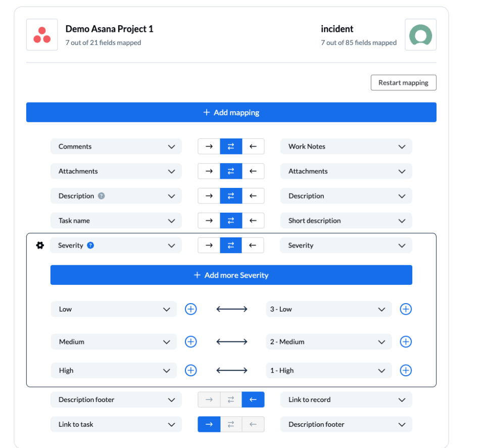Viewport: 485px width, 448px height.
Task: Click the plus icon next to 3 - Low
Action: (x=406, y=309)
